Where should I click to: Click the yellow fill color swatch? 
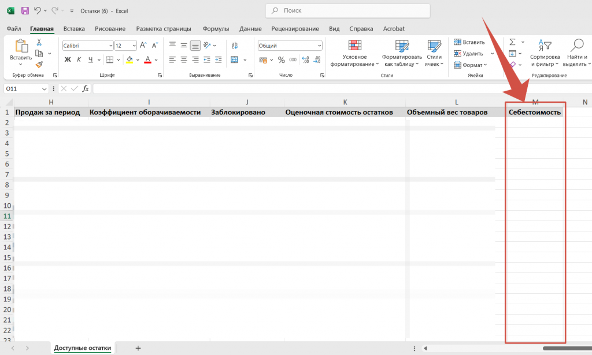click(x=129, y=59)
